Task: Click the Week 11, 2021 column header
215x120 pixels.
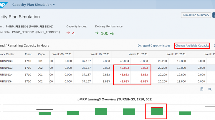Action: (x=138, y=54)
